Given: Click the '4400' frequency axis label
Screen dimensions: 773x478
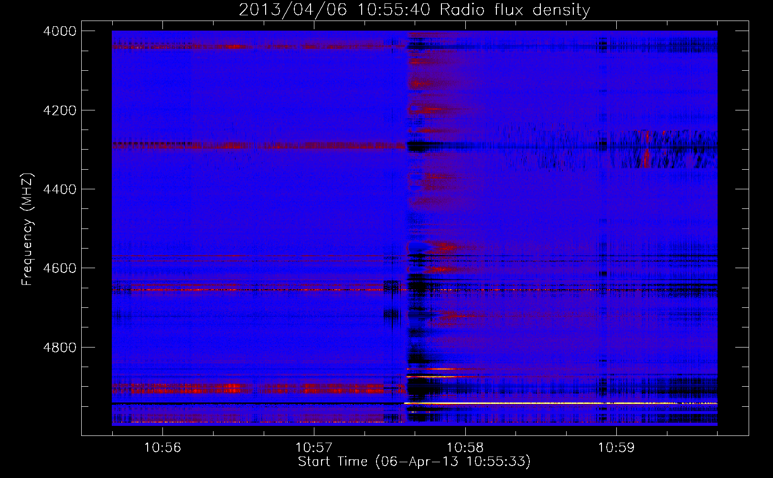Looking at the screenshot, I should point(60,189).
